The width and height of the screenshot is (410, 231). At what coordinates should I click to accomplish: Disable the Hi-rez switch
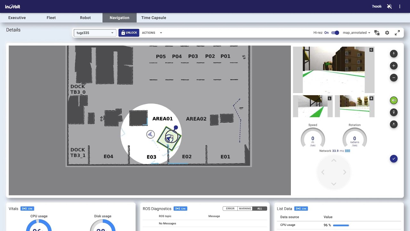[x=335, y=33]
